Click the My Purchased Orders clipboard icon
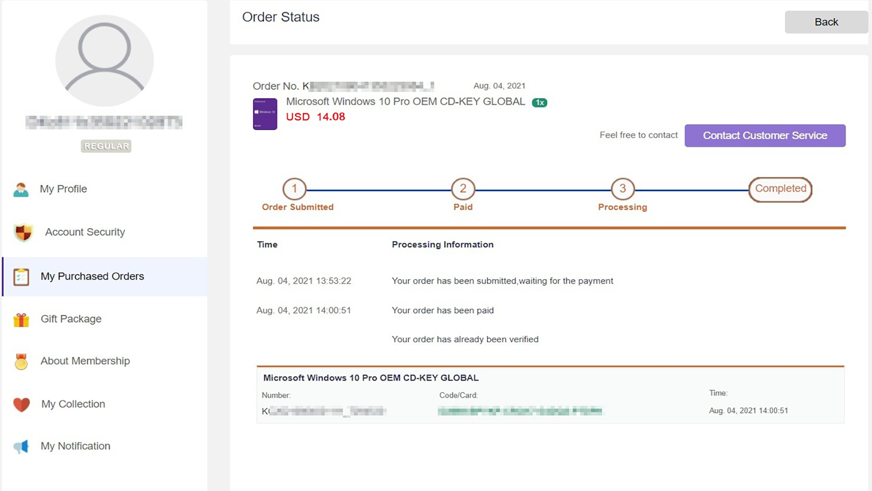This screenshot has height=491, width=872. (21, 277)
